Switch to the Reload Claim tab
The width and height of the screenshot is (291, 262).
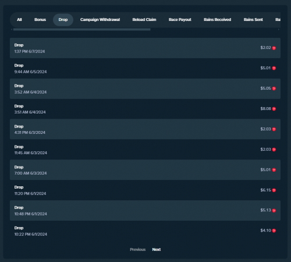[144, 20]
